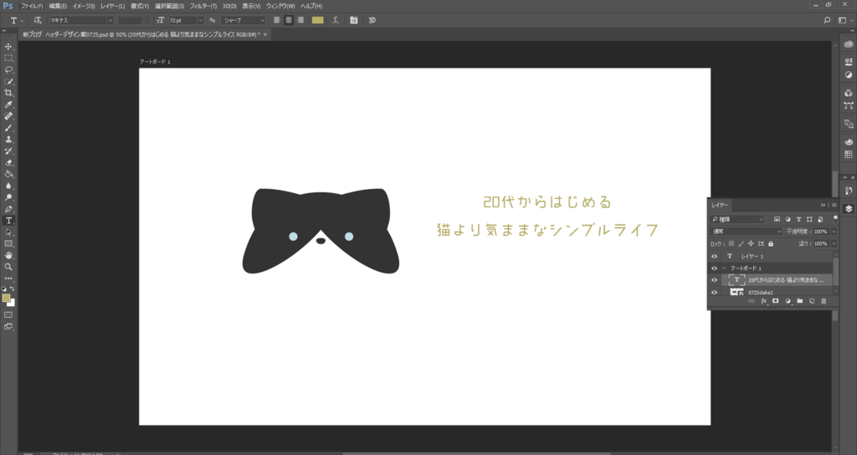Select the Brush tool
This screenshot has height=455, width=857.
tap(8, 128)
